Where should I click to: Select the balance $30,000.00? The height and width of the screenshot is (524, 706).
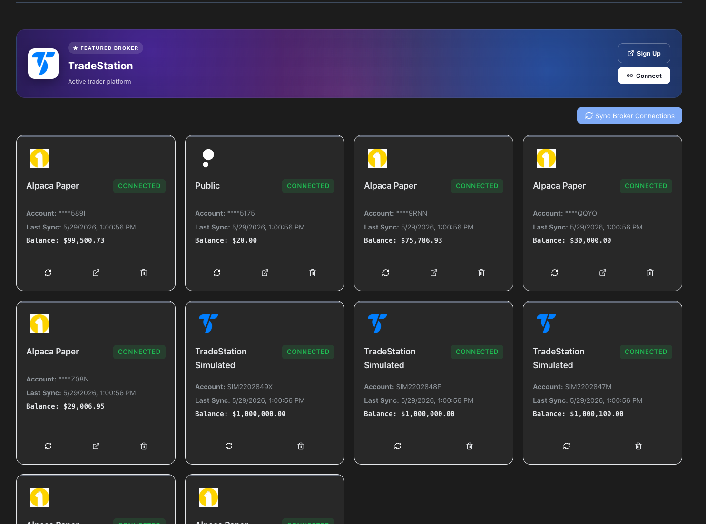[x=590, y=240]
